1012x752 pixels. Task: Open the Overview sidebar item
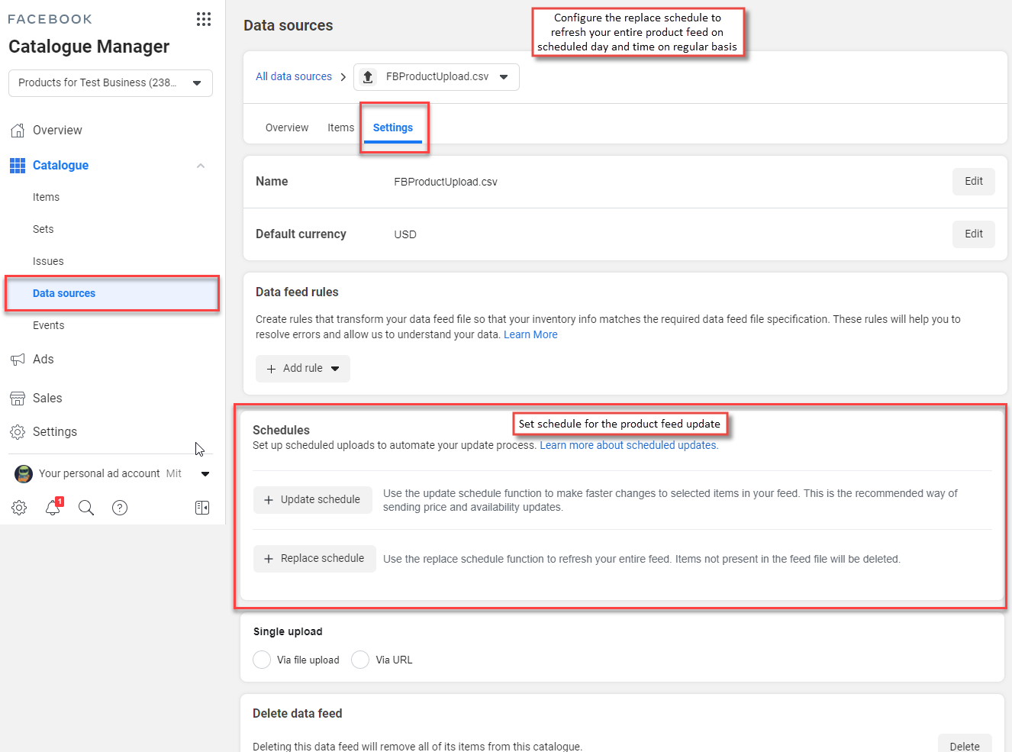[57, 131]
